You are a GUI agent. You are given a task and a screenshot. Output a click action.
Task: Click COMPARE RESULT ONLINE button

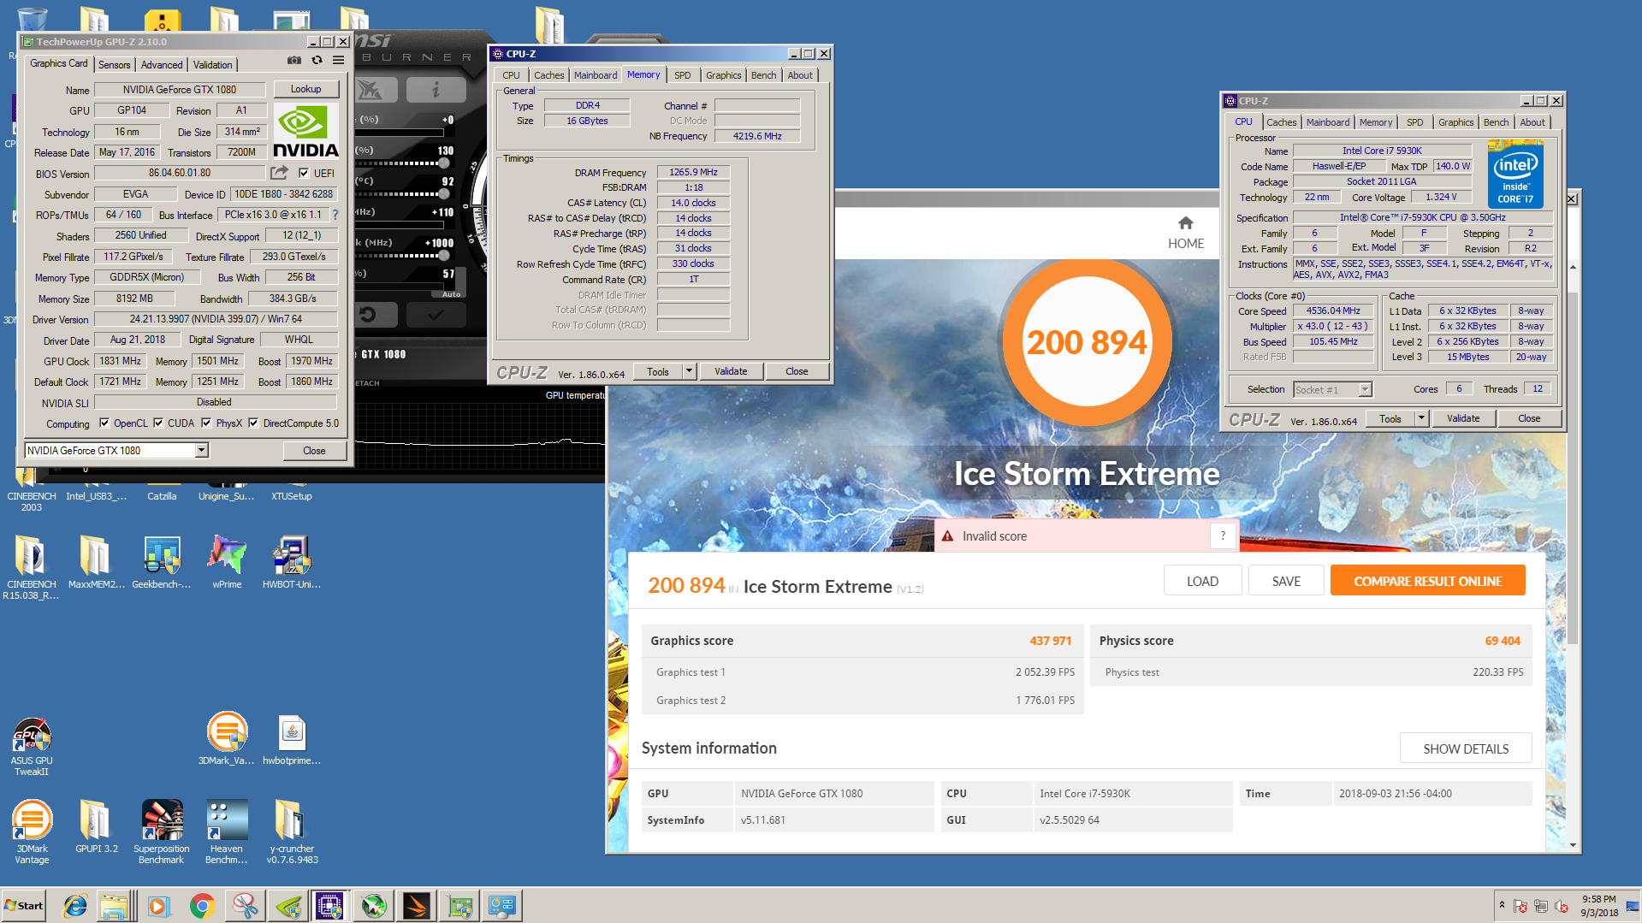(1427, 581)
